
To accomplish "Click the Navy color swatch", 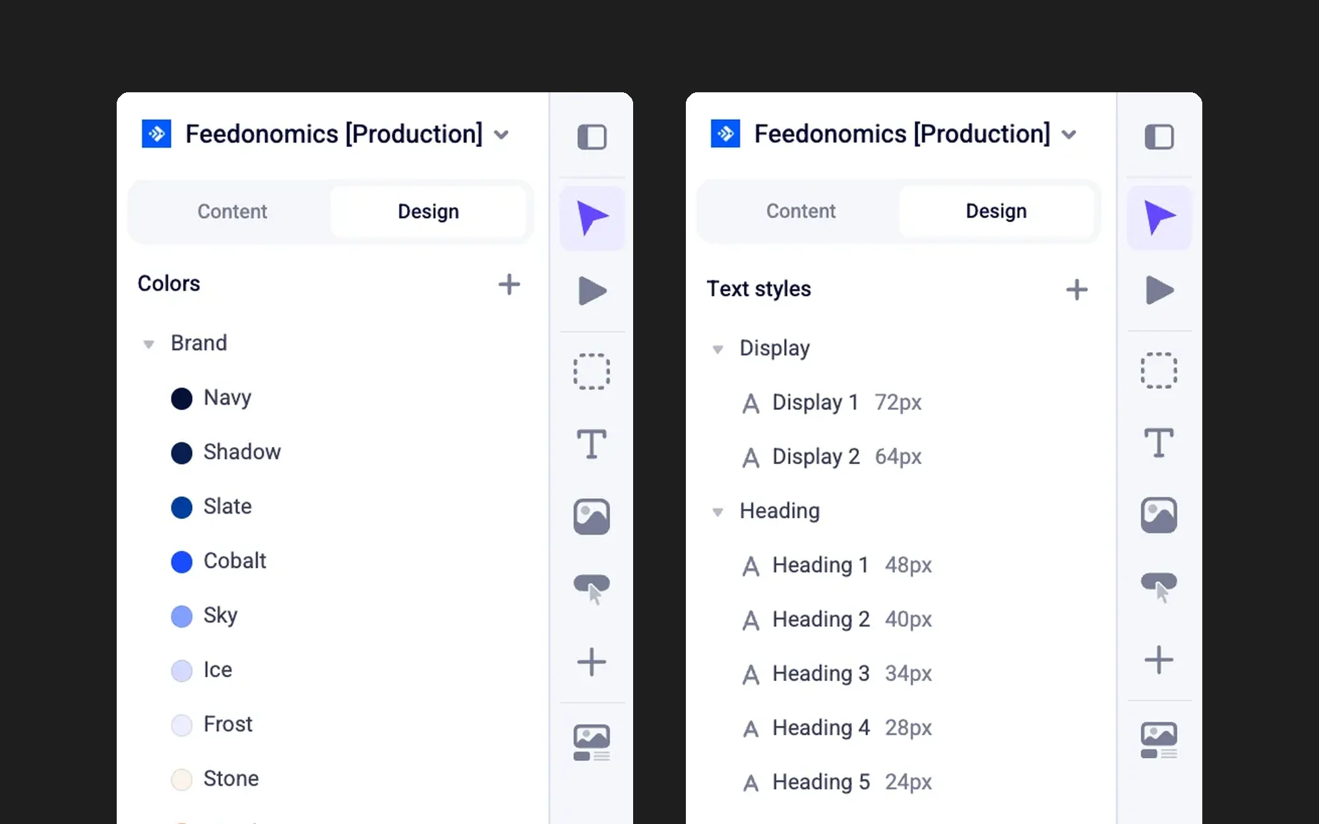I will pyautogui.click(x=181, y=399).
